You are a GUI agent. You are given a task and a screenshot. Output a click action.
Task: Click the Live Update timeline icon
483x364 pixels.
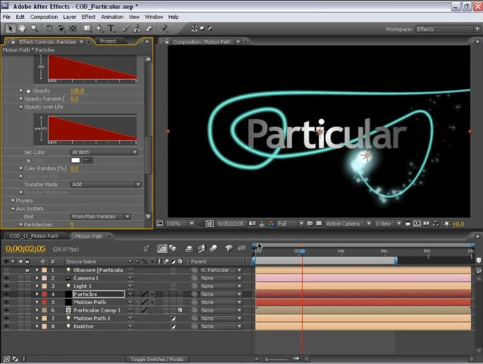click(162, 249)
